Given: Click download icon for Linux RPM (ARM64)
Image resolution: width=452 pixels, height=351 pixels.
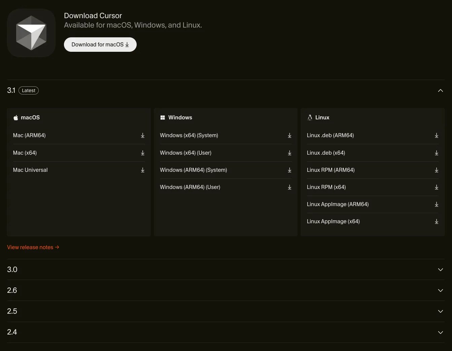Looking at the screenshot, I should pyautogui.click(x=437, y=170).
